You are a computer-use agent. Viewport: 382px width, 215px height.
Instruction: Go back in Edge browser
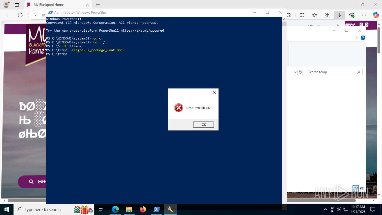point(8,15)
